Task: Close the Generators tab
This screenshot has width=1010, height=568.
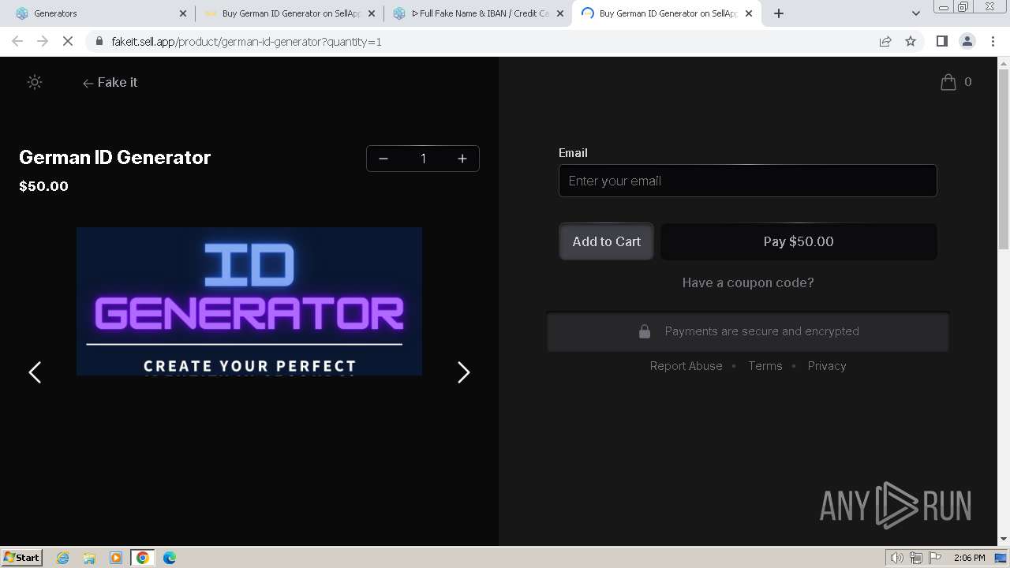Action: (183, 13)
